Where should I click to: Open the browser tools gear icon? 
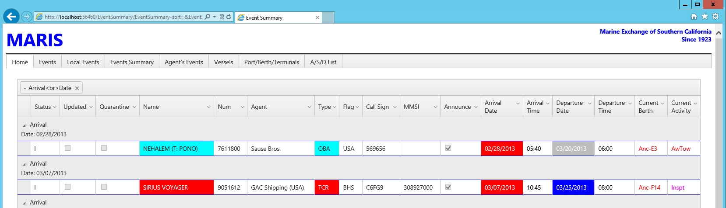pos(715,17)
